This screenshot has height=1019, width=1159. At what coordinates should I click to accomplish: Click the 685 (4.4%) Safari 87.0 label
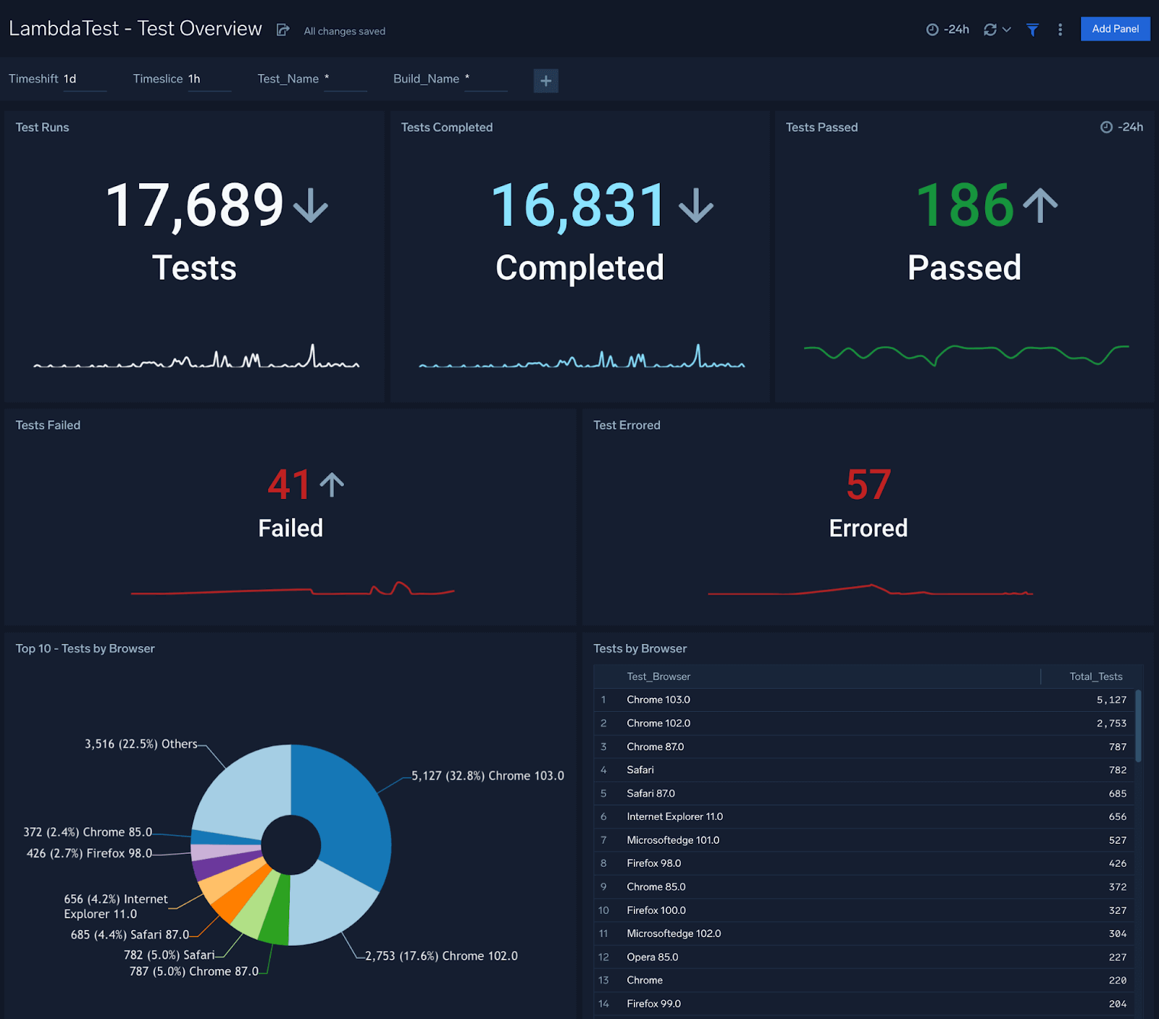click(130, 934)
